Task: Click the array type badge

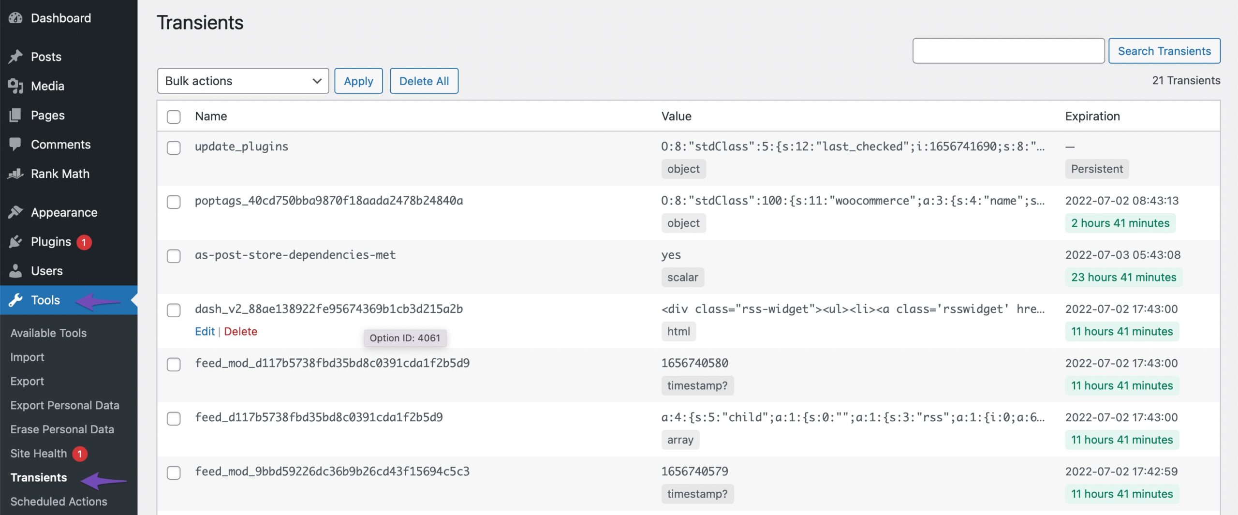Action: click(x=680, y=440)
